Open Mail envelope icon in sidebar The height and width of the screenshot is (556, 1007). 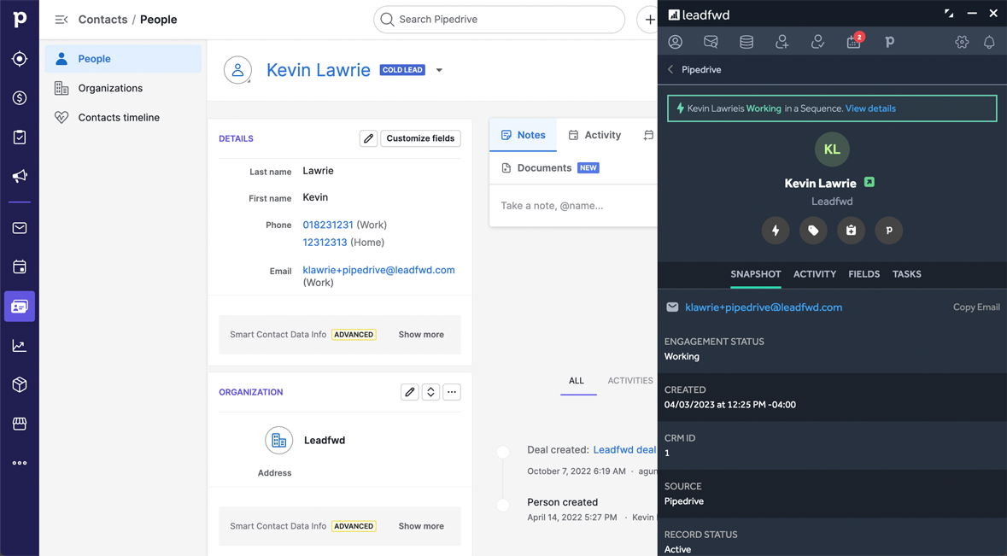pos(20,228)
